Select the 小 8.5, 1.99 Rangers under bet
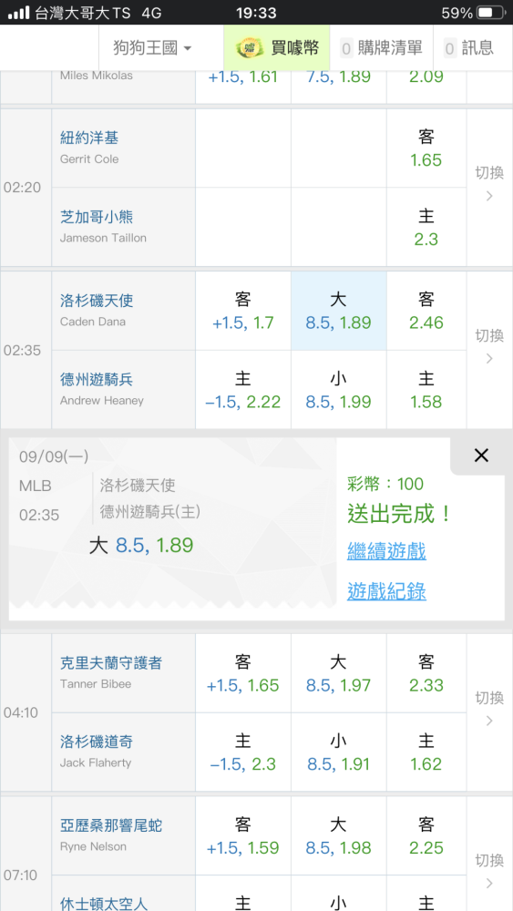 pos(339,390)
